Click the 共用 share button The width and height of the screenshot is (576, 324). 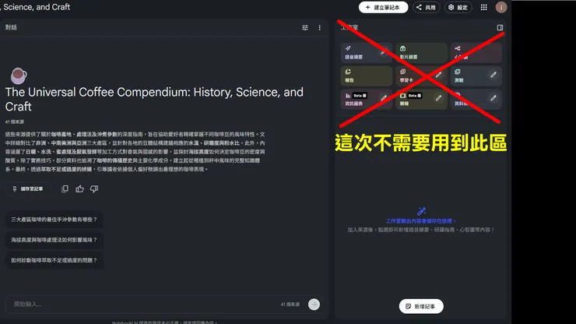[426, 7]
